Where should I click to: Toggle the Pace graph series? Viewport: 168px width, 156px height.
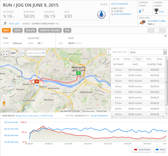tap(159, 150)
